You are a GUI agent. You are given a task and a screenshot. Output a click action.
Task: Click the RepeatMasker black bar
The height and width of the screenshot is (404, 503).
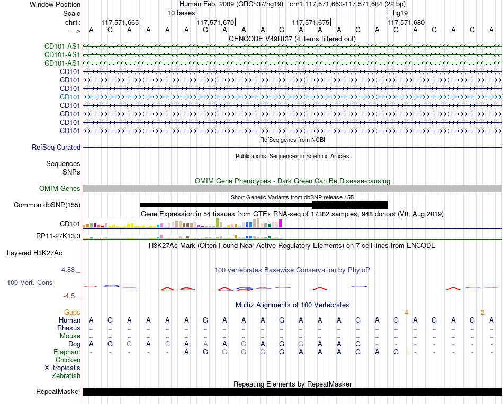point(292,391)
